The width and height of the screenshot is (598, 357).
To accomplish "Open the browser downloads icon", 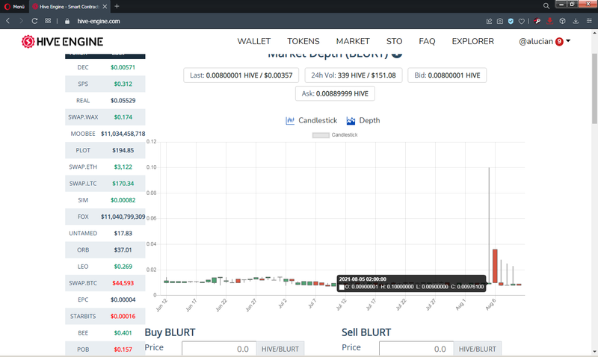I will (576, 21).
